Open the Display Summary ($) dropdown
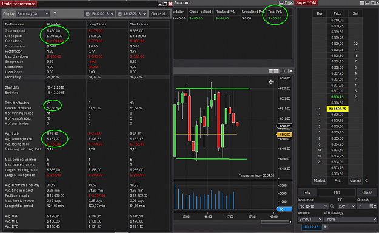Image resolution: width=379 pixels, height=233 pixels. tap(33, 14)
